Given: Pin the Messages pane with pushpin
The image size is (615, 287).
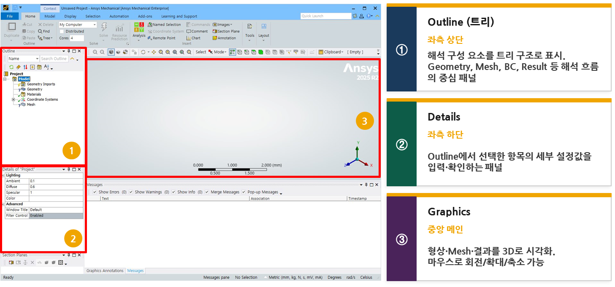Looking at the screenshot, I should (366, 185).
